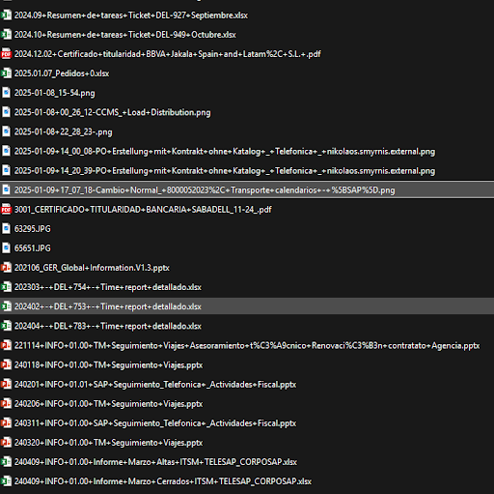
Task: Click PowerPoint icon of 202106_GER_Global Information file
Action: pos(6,268)
